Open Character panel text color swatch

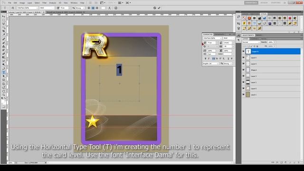point(228,54)
